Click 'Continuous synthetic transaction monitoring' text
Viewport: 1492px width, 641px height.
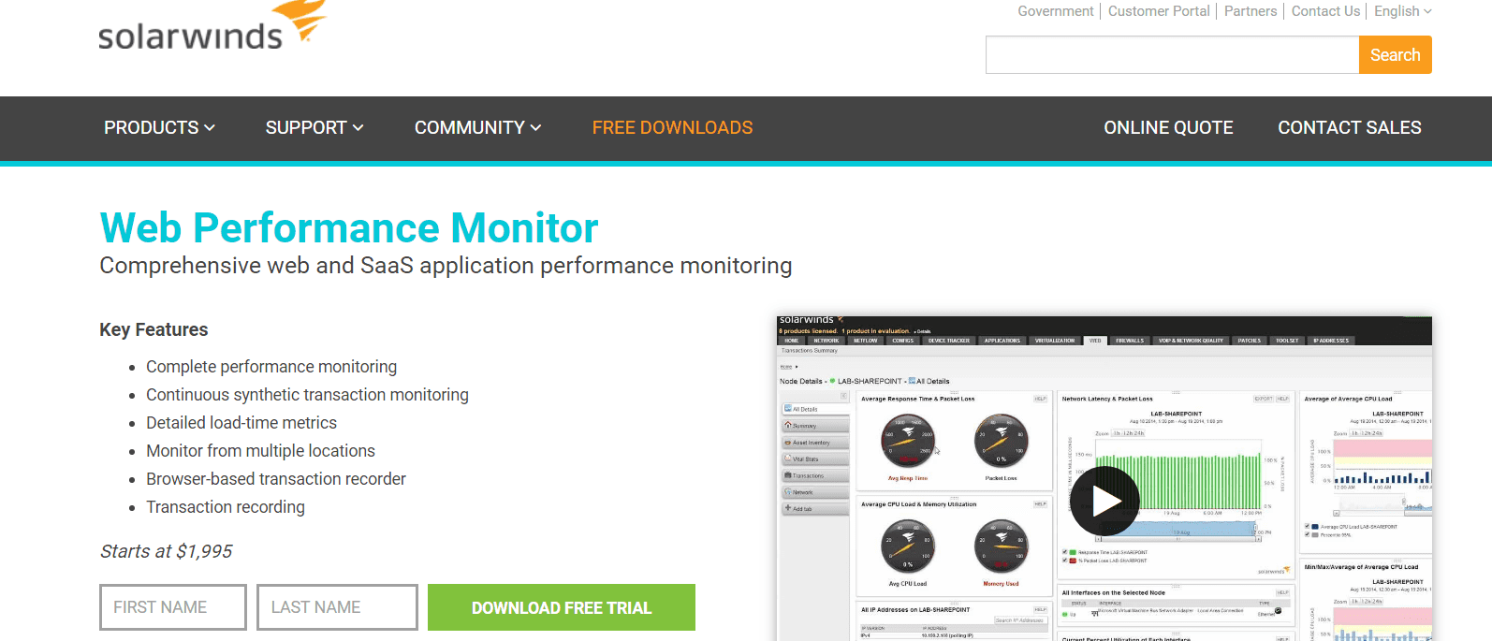click(x=307, y=395)
